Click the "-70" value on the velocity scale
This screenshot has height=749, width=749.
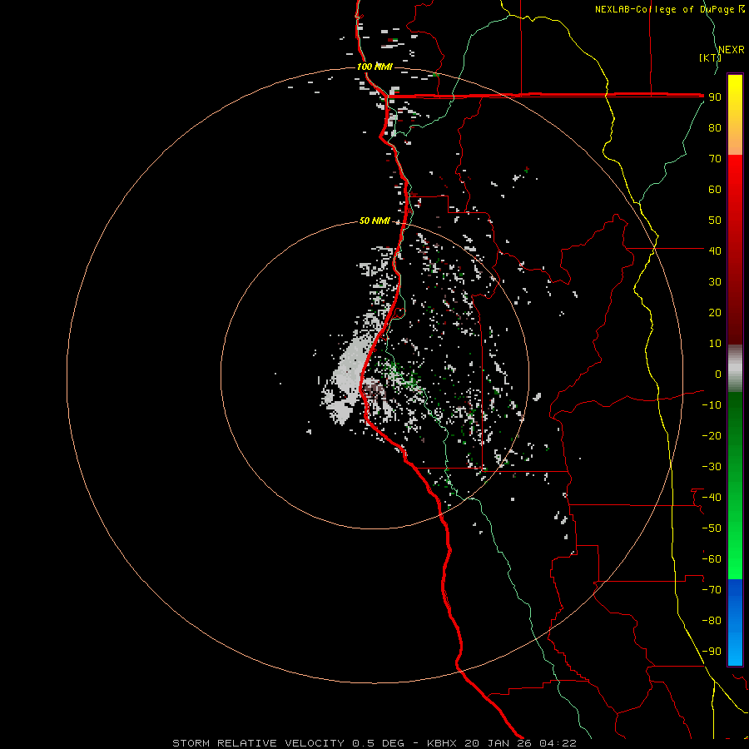[x=712, y=590]
